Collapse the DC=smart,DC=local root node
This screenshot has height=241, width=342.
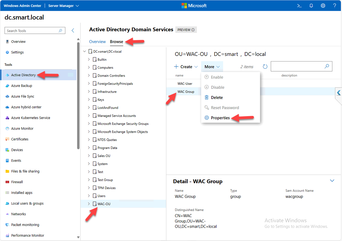tap(84, 51)
